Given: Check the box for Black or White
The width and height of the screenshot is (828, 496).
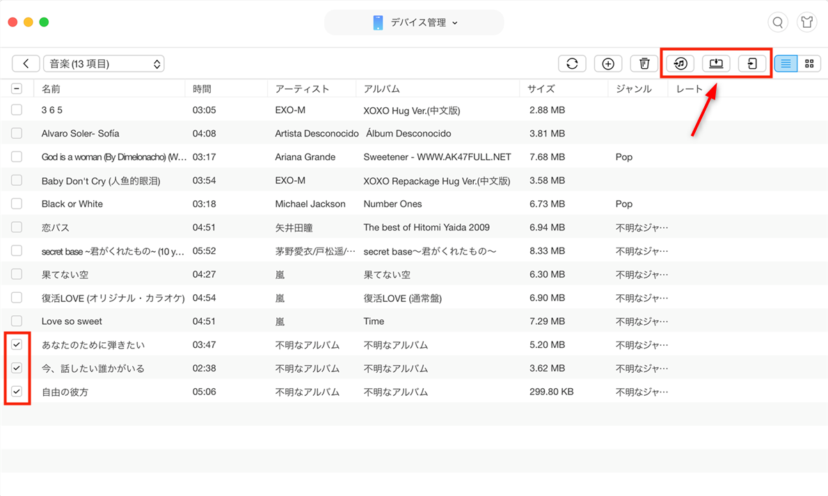Looking at the screenshot, I should tap(17, 204).
